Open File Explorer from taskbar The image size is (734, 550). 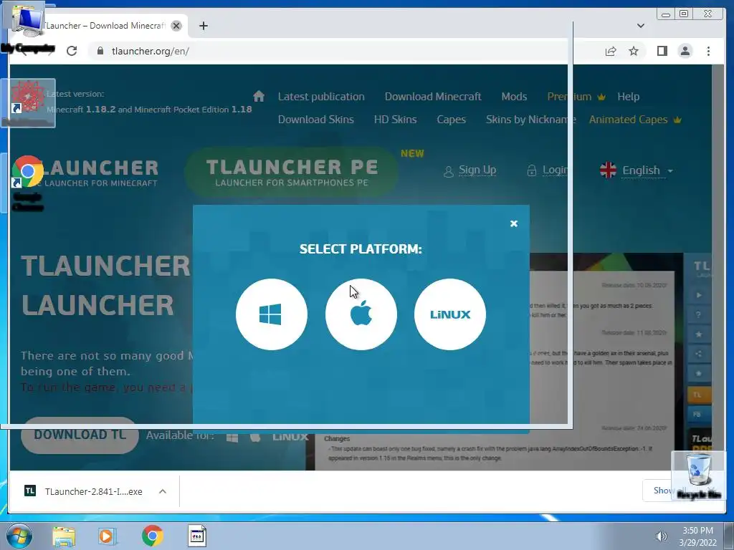64,536
